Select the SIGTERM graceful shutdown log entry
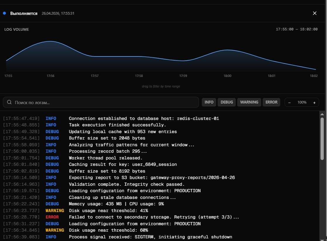 click(117, 237)
